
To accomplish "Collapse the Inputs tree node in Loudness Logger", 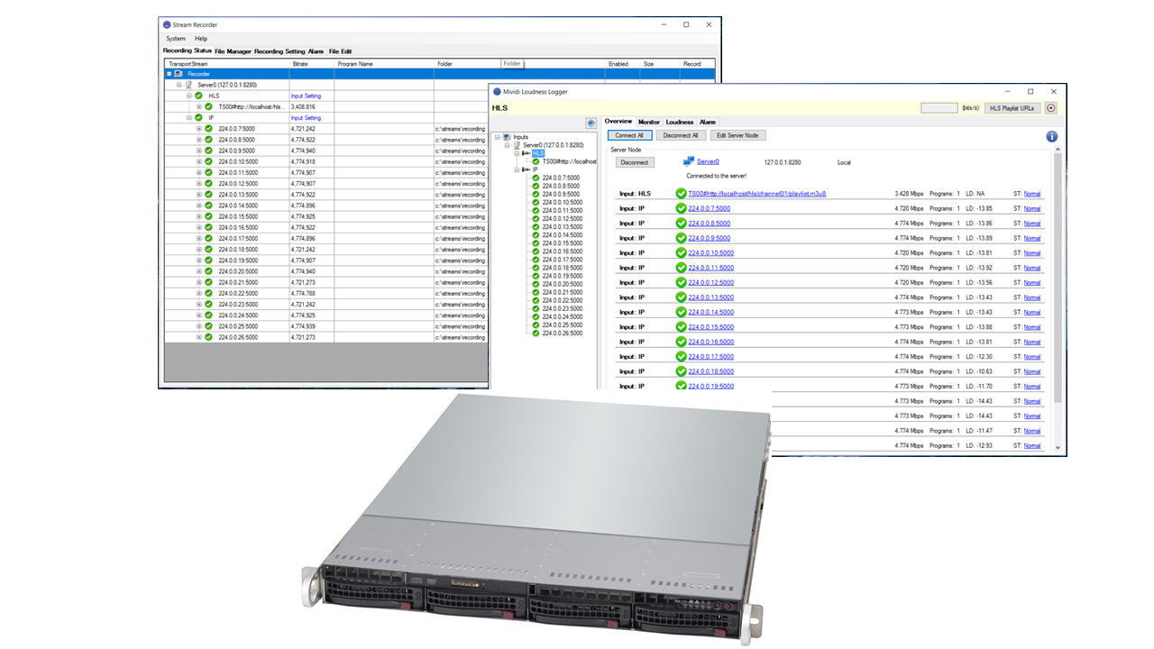I will point(497,137).
